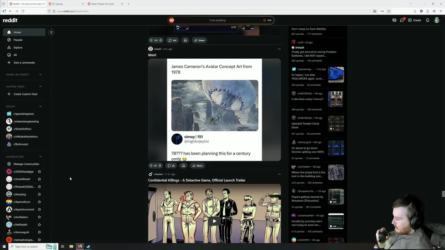Downvote the post with 122 votes
The height and width of the screenshot is (250, 445).
coord(161,40)
